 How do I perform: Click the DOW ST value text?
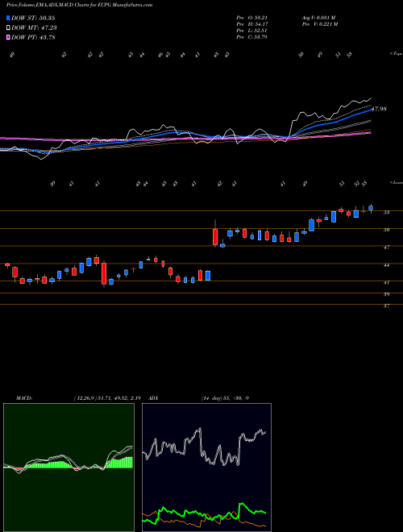coord(33,18)
